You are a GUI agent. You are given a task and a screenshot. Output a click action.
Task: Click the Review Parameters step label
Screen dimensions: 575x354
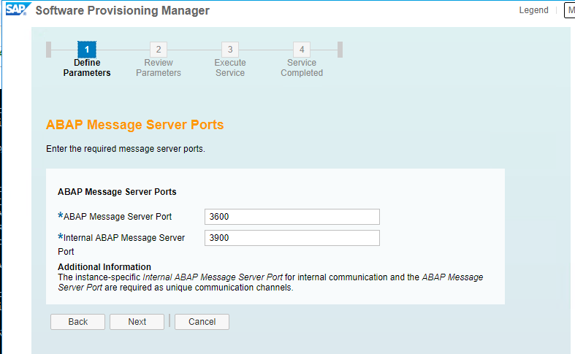[x=159, y=68]
